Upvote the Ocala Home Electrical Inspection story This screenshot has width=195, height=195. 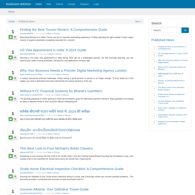[x=11, y=176]
